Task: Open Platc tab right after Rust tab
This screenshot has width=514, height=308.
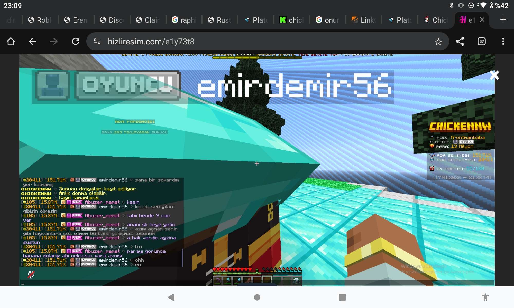Action: pyautogui.click(x=256, y=20)
